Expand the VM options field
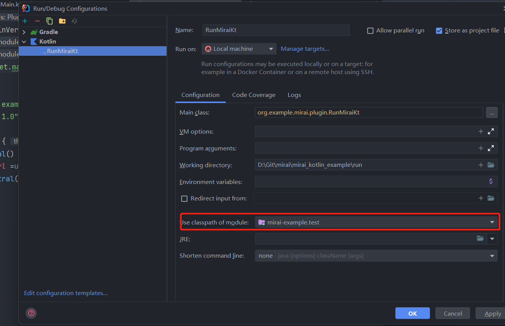This screenshot has width=505, height=326. tap(491, 132)
